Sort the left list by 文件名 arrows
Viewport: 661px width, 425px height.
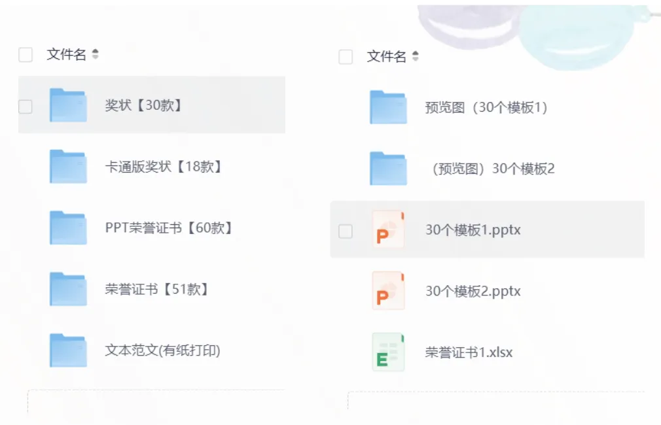pos(96,54)
